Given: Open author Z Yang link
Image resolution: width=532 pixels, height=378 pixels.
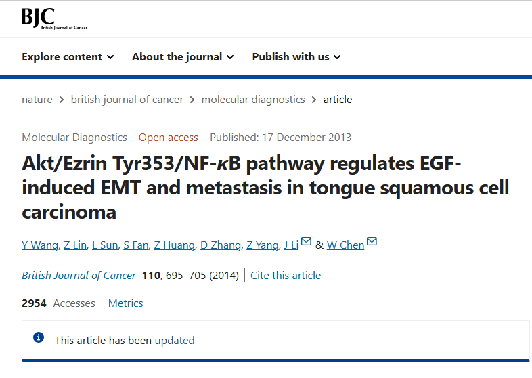Looking at the screenshot, I should (x=262, y=245).
